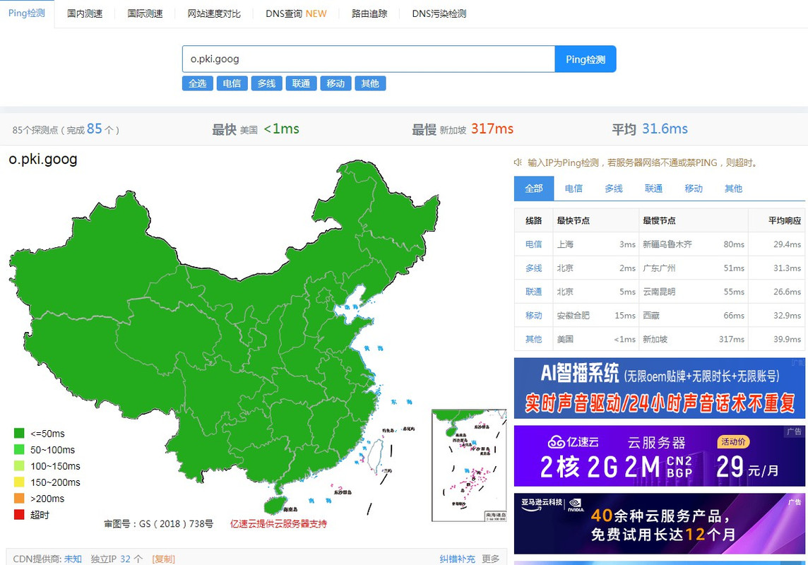The image size is (808, 565).
Task: Toggle the 其他 filter below search box
Action: [x=370, y=83]
